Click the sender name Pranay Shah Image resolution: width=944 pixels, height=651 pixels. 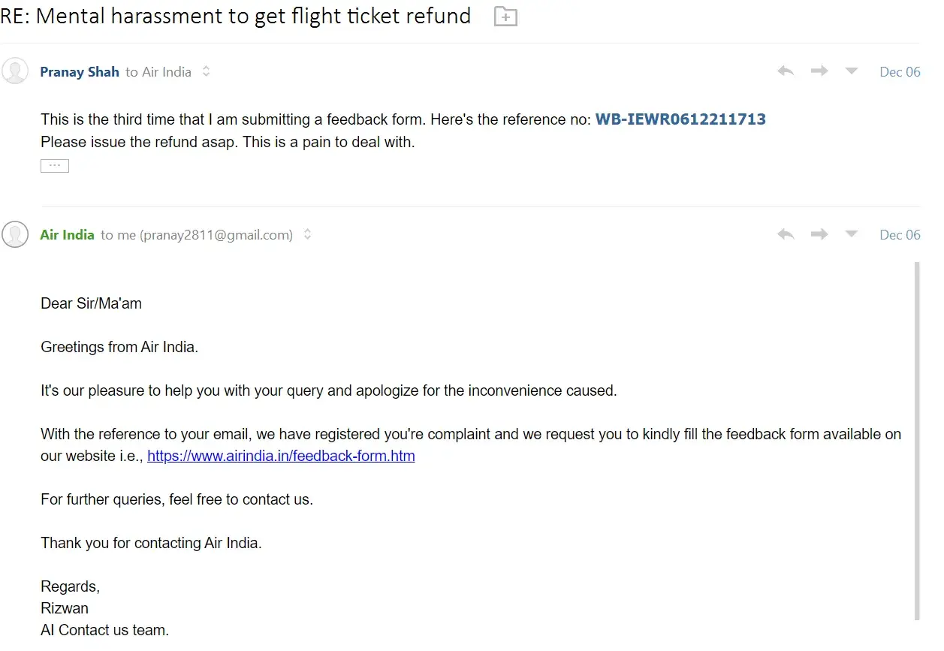(80, 72)
